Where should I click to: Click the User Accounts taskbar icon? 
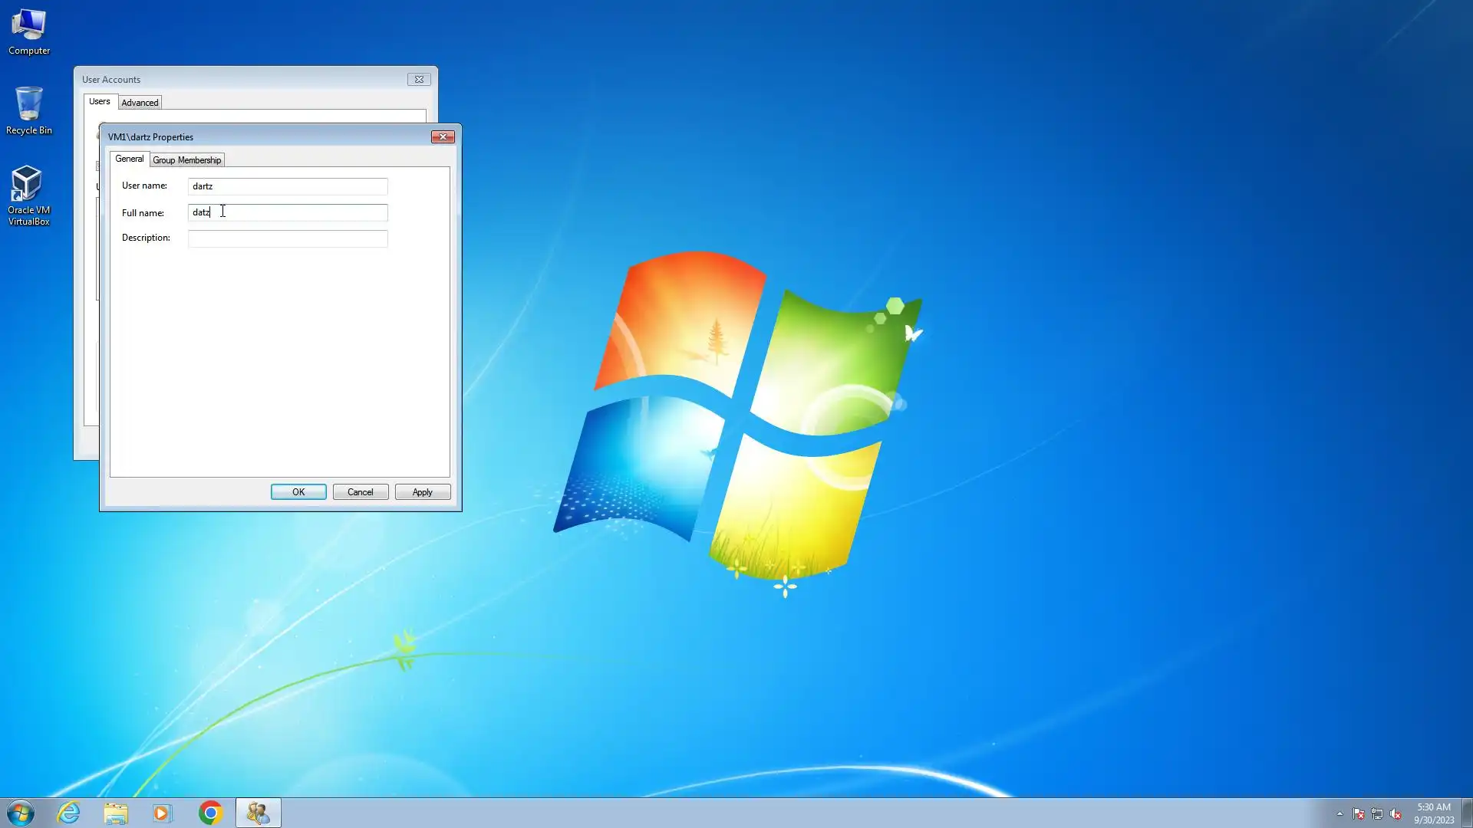point(258,813)
